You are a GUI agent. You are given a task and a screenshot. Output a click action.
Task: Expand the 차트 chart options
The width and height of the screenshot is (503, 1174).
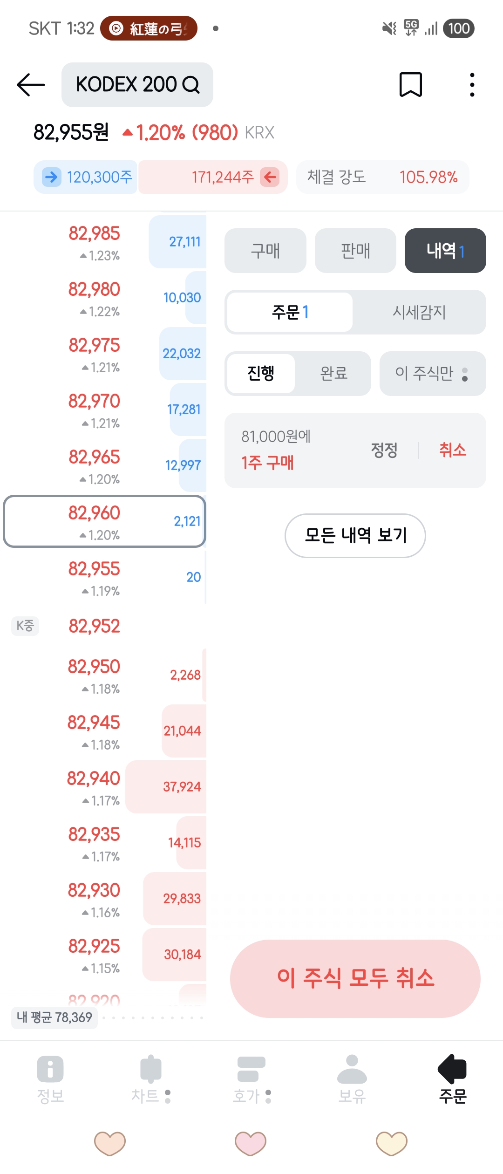(x=168, y=1096)
